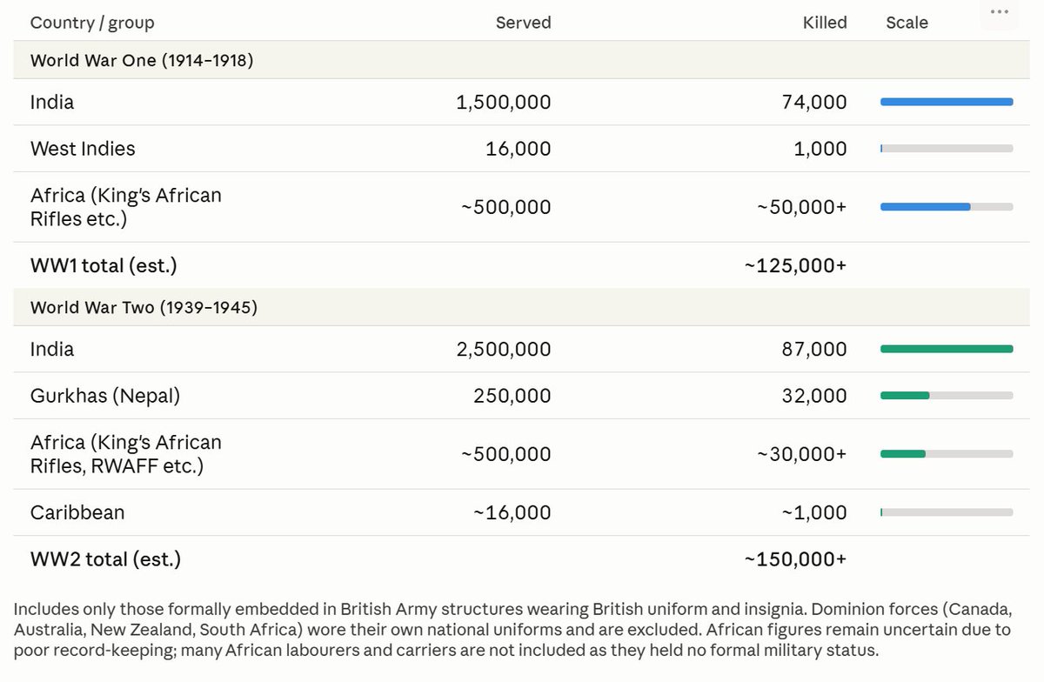
Task: Click the WW2 total ~150,000+ value
Action: [x=795, y=559]
